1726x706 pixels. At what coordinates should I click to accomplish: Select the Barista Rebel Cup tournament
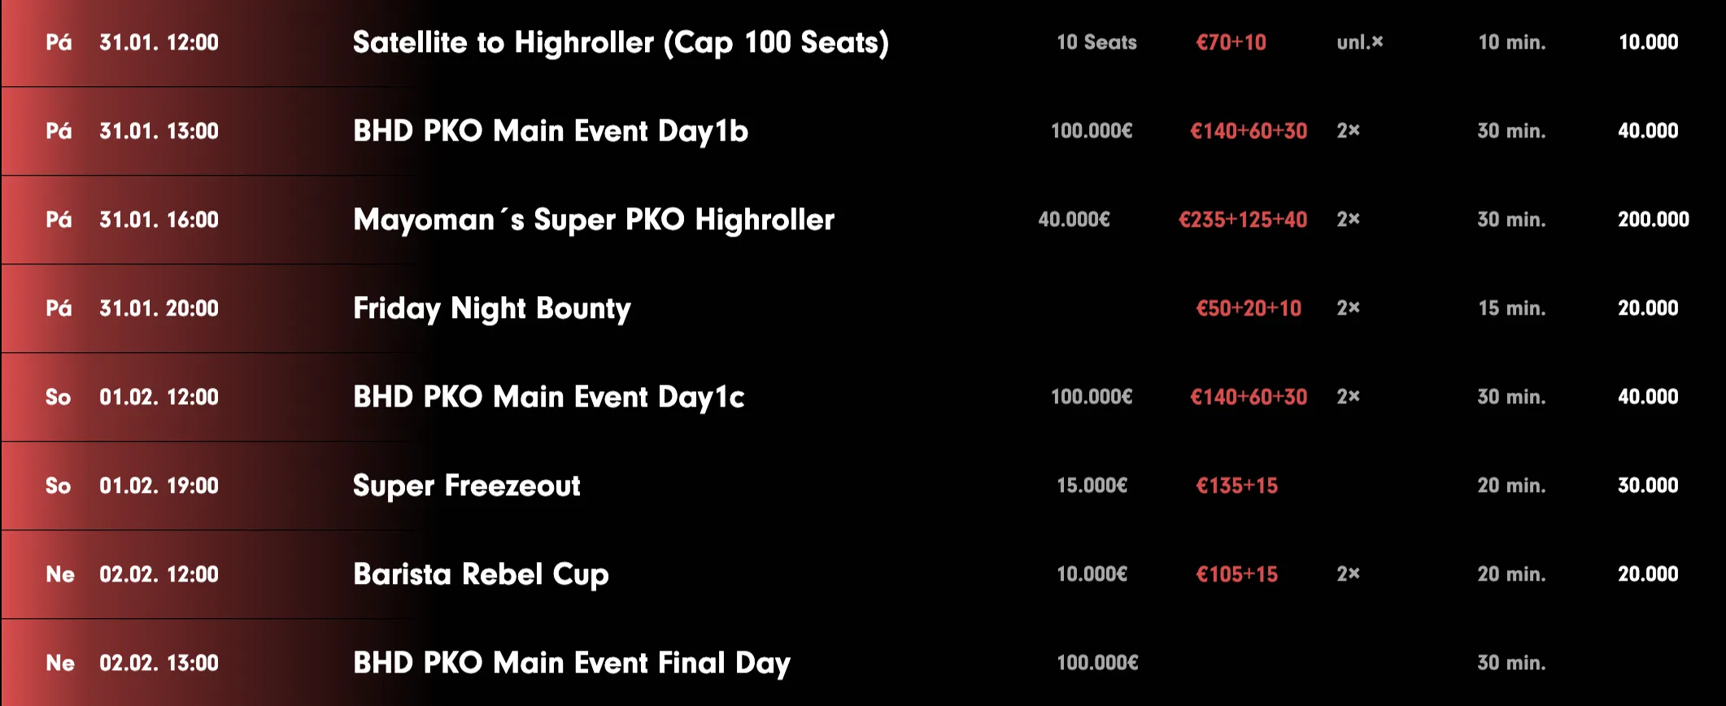pyautogui.click(x=481, y=574)
